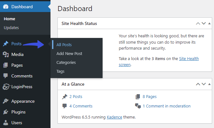Click the Dashboard page title
Image resolution: width=214 pixels, height=128 pixels.
coord(75,9)
